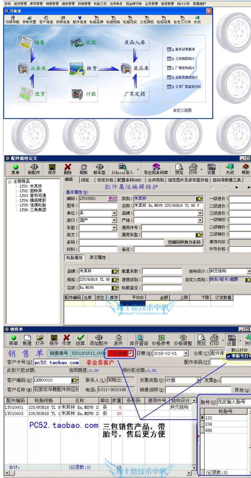Open the 发票类型 dropdown
Screen dimensions: 251x478
[199, 380]
